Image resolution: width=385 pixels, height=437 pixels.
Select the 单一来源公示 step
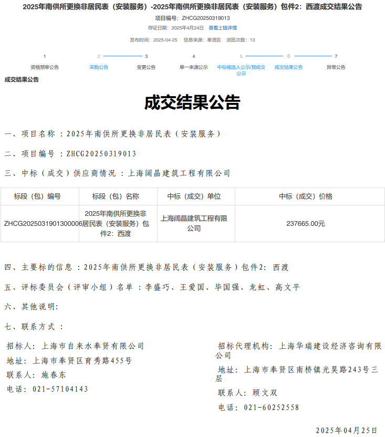pos(193,67)
